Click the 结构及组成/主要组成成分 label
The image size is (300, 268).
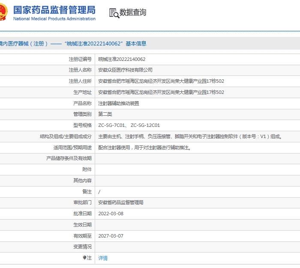click(66, 136)
